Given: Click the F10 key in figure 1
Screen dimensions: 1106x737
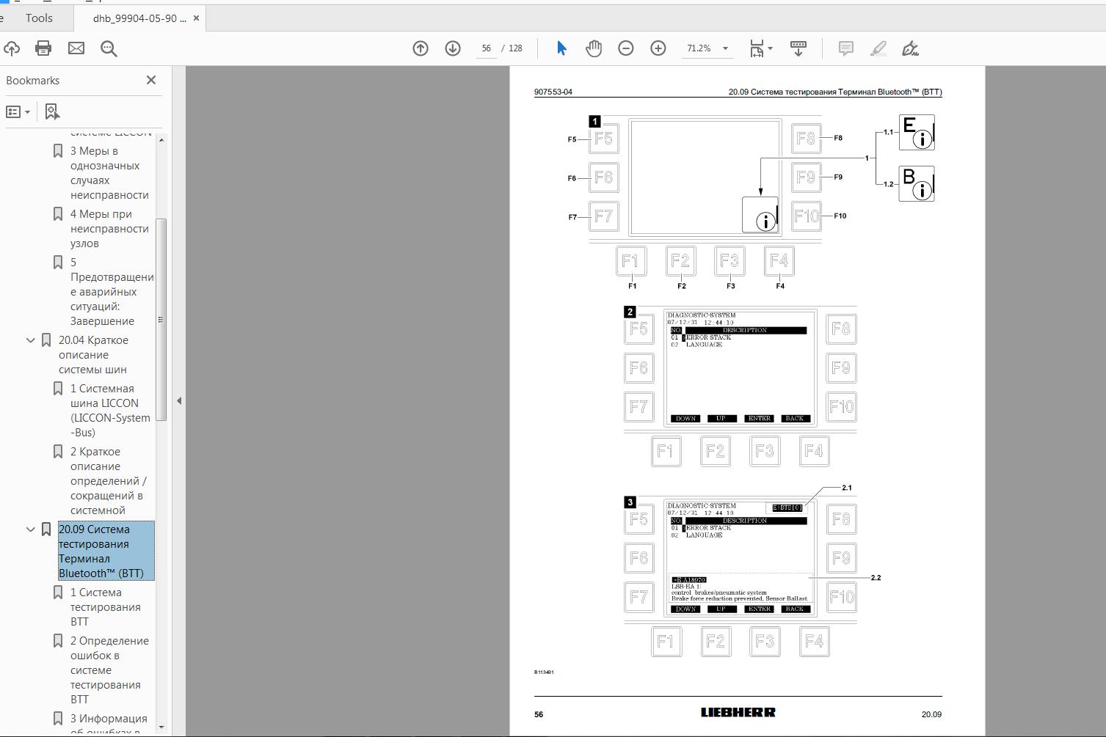Looking at the screenshot, I should pos(807,216).
